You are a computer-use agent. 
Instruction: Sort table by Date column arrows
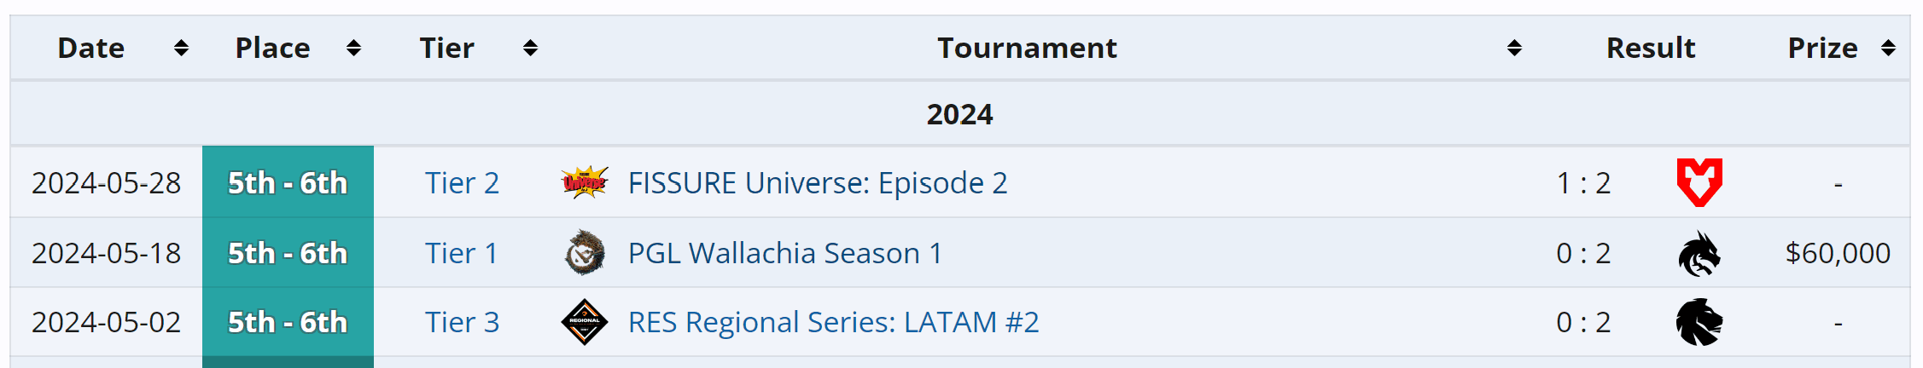pos(181,48)
